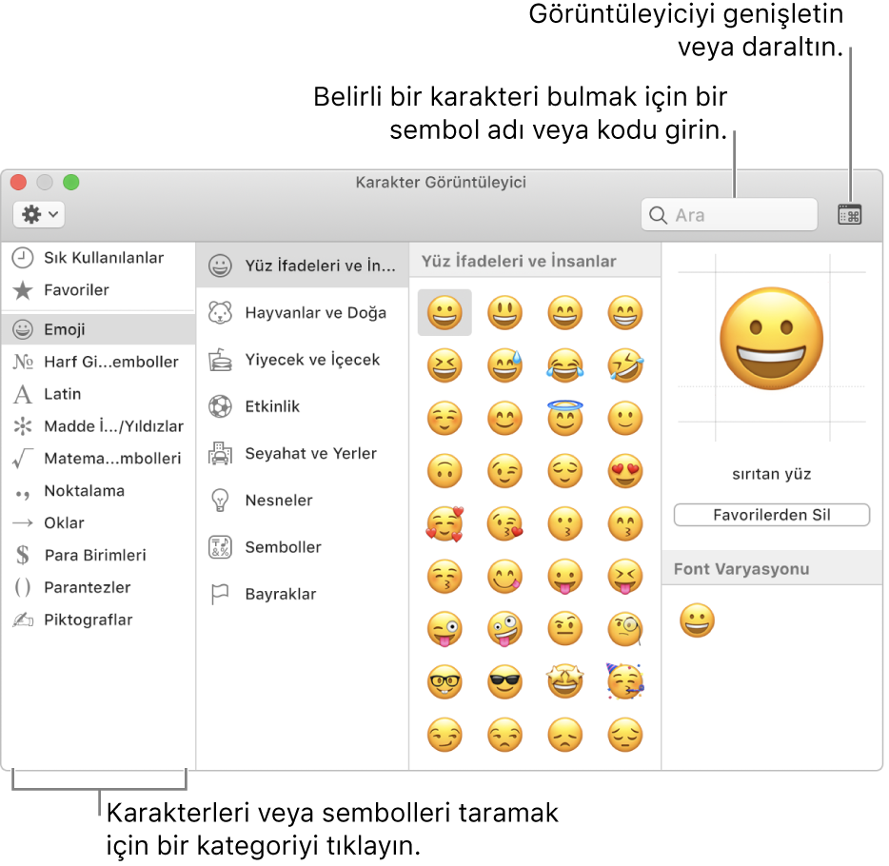Click the red close window button
Screen dimensions: 889x866
point(19,183)
